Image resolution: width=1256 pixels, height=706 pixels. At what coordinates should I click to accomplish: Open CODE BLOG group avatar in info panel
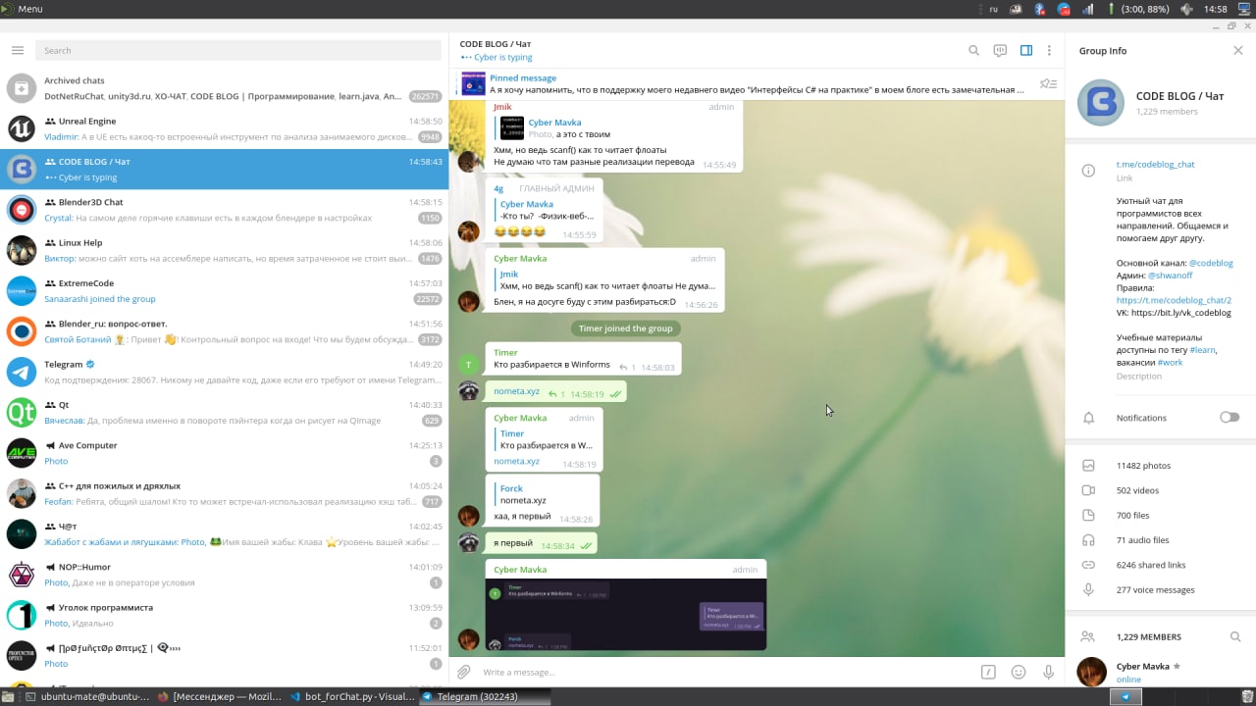tap(1100, 103)
